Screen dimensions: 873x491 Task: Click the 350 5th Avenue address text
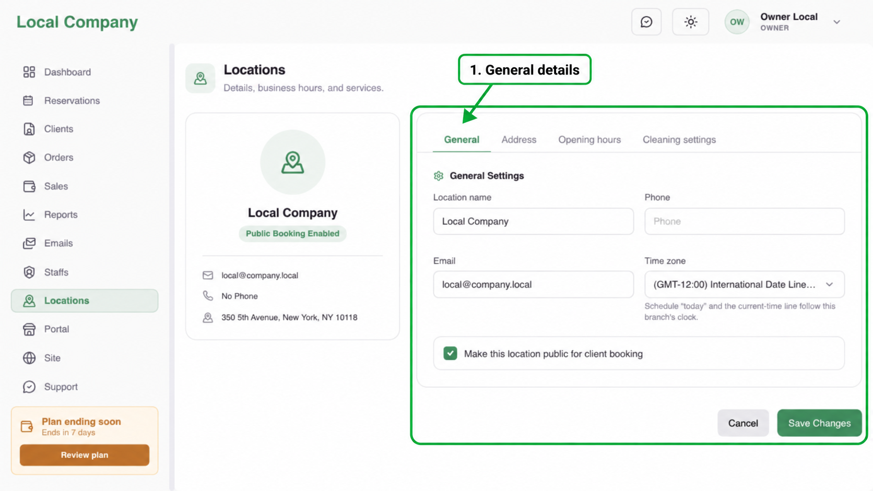click(x=289, y=317)
